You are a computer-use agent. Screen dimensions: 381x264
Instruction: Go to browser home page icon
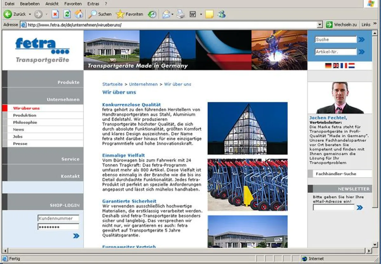click(x=79, y=14)
